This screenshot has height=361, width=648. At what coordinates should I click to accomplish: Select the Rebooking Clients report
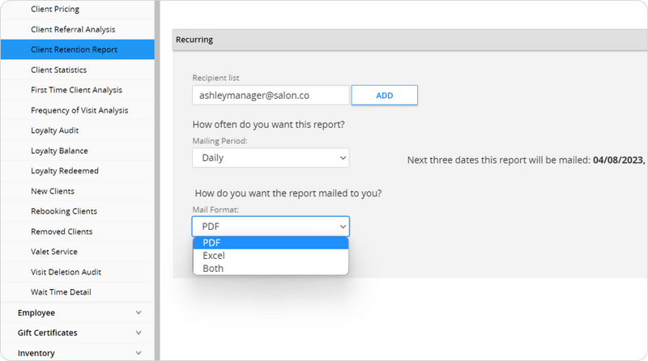pos(64,211)
